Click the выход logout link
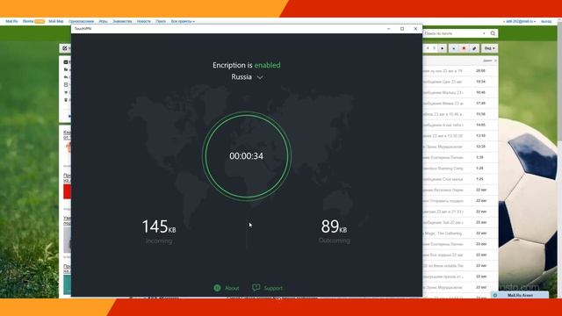The image size is (562, 316). coord(546,21)
